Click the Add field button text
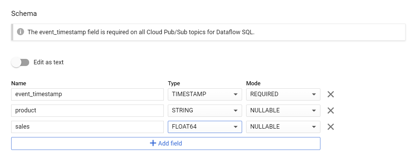 pos(170,143)
